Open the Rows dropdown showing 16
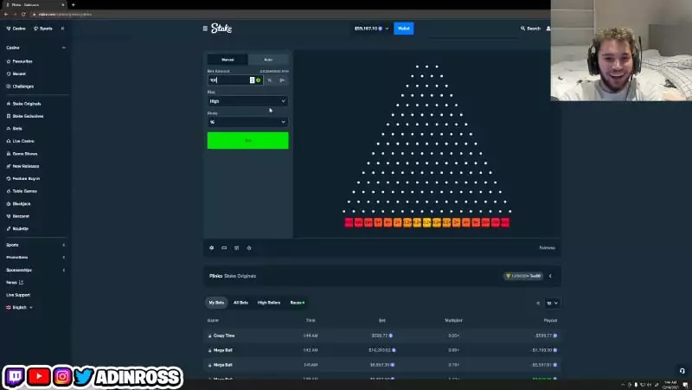Image resolution: width=692 pixels, height=390 pixels. (247, 122)
